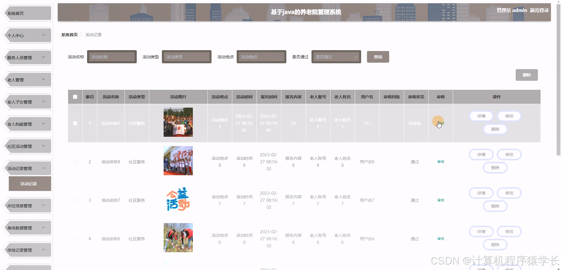Image resolution: width=561 pixels, height=270 pixels.
Task: Open the 老人管理 sidebar menu
Action: pyautogui.click(x=26, y=80)
